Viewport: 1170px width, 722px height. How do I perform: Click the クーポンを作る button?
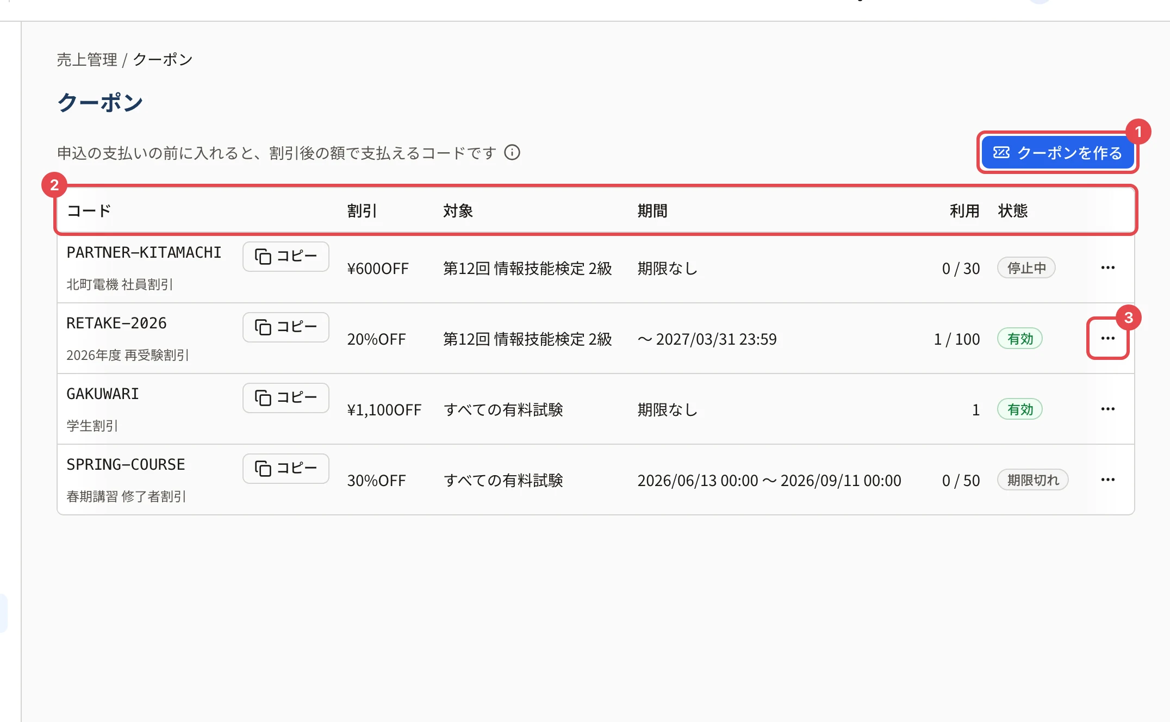1057,153
